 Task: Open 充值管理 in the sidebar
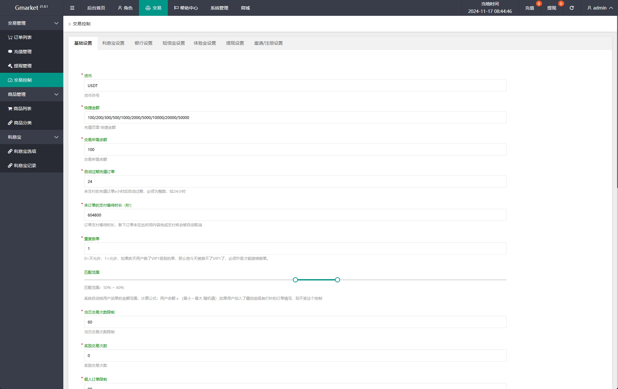pos(22,52)
